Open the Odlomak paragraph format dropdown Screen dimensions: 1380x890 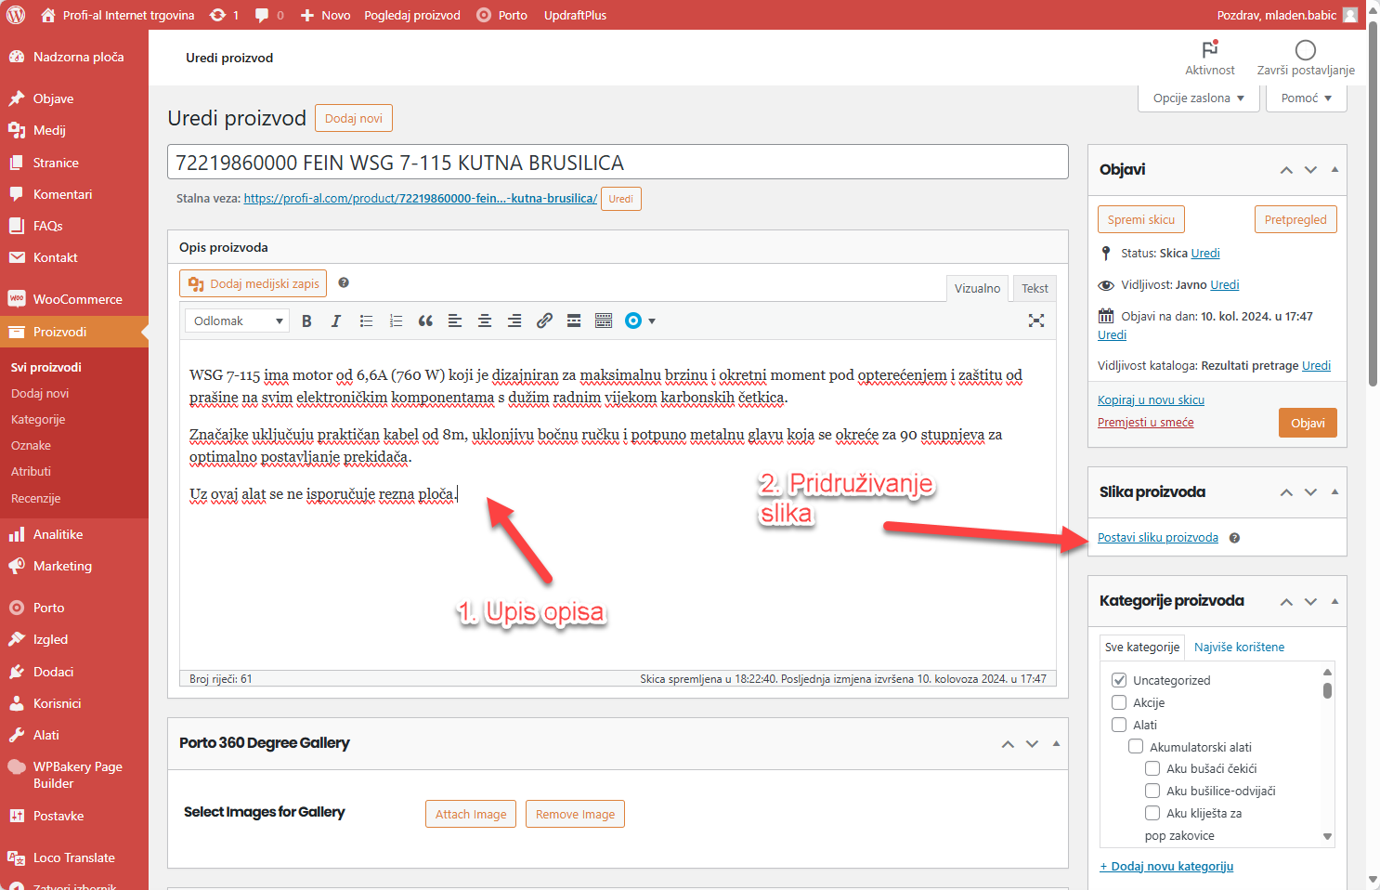[238, 321]
